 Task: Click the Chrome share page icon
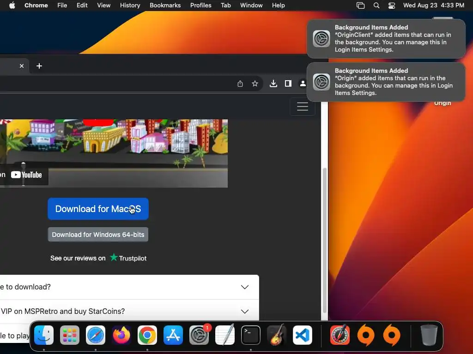[x=240, y=83]
